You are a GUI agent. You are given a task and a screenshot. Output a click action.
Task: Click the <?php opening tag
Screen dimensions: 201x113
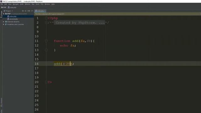(53, 18)
